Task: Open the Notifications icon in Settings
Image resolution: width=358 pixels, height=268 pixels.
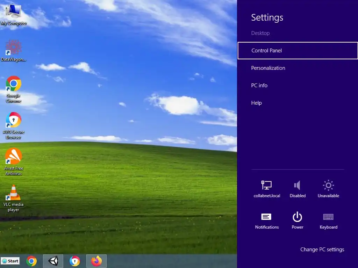Action: click(267, 221)
